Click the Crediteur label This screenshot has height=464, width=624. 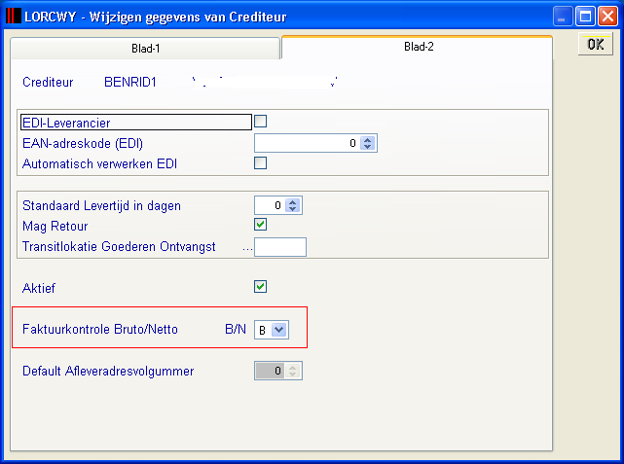[x=48, y=82]
